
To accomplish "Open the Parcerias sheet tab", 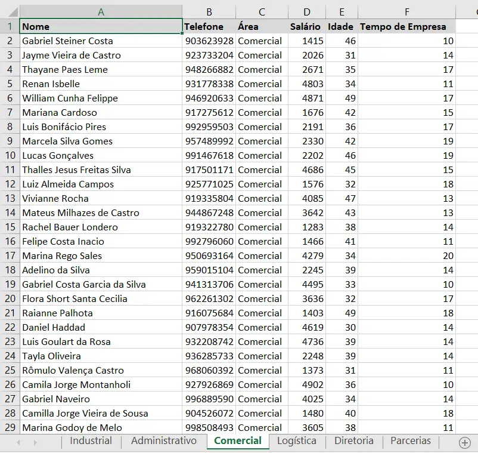I will (410, 441).
